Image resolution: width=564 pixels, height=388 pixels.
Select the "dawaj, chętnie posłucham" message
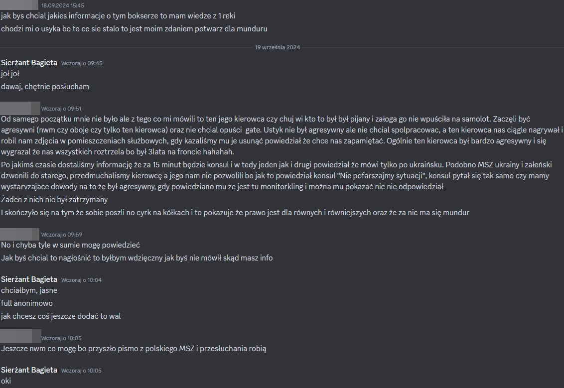click(45, 87)
